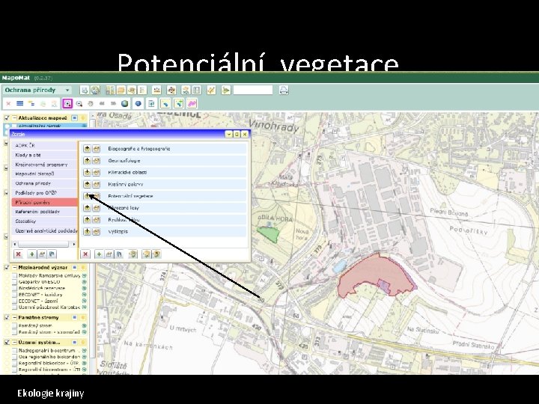
Task: Add the Klimatické oblasti layer with plus
Action: point(87,172)
